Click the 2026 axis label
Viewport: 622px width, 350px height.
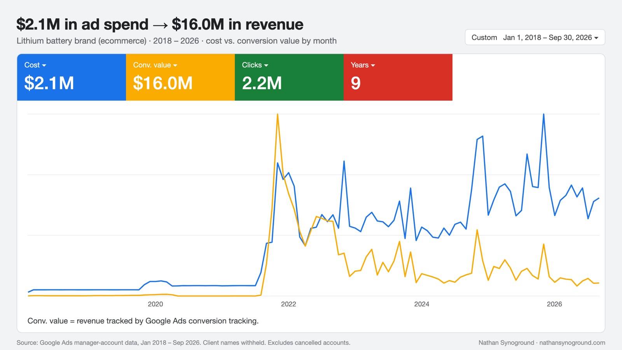pyautogui.click(x=554, y=304)
